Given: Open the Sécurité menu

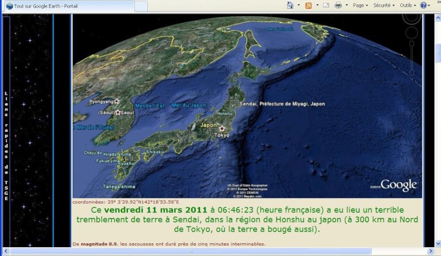Looking at the screenshot, I should coord(384,6).
